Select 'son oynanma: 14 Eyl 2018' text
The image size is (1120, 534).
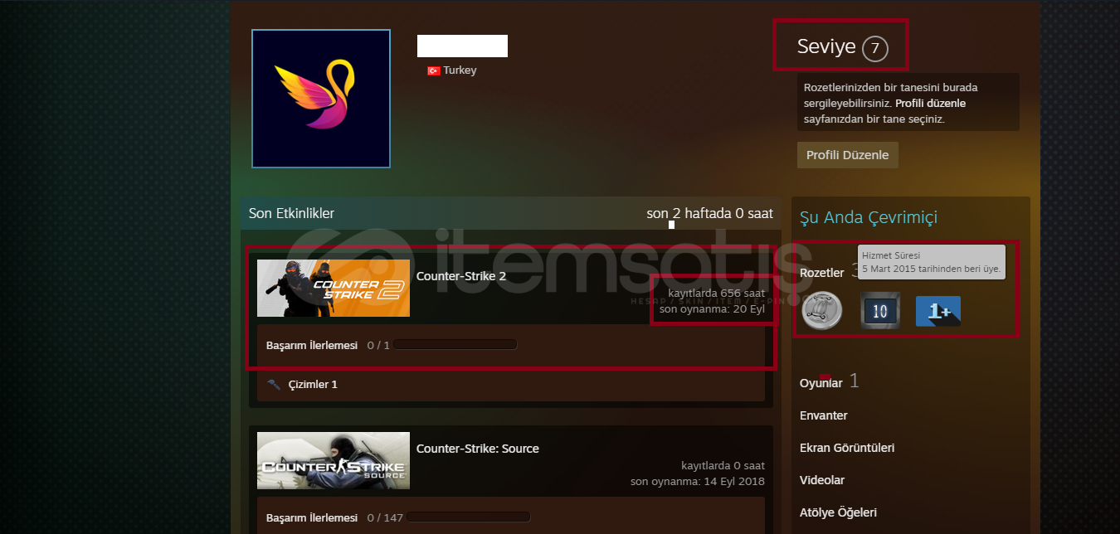click(x=698, y=482)
